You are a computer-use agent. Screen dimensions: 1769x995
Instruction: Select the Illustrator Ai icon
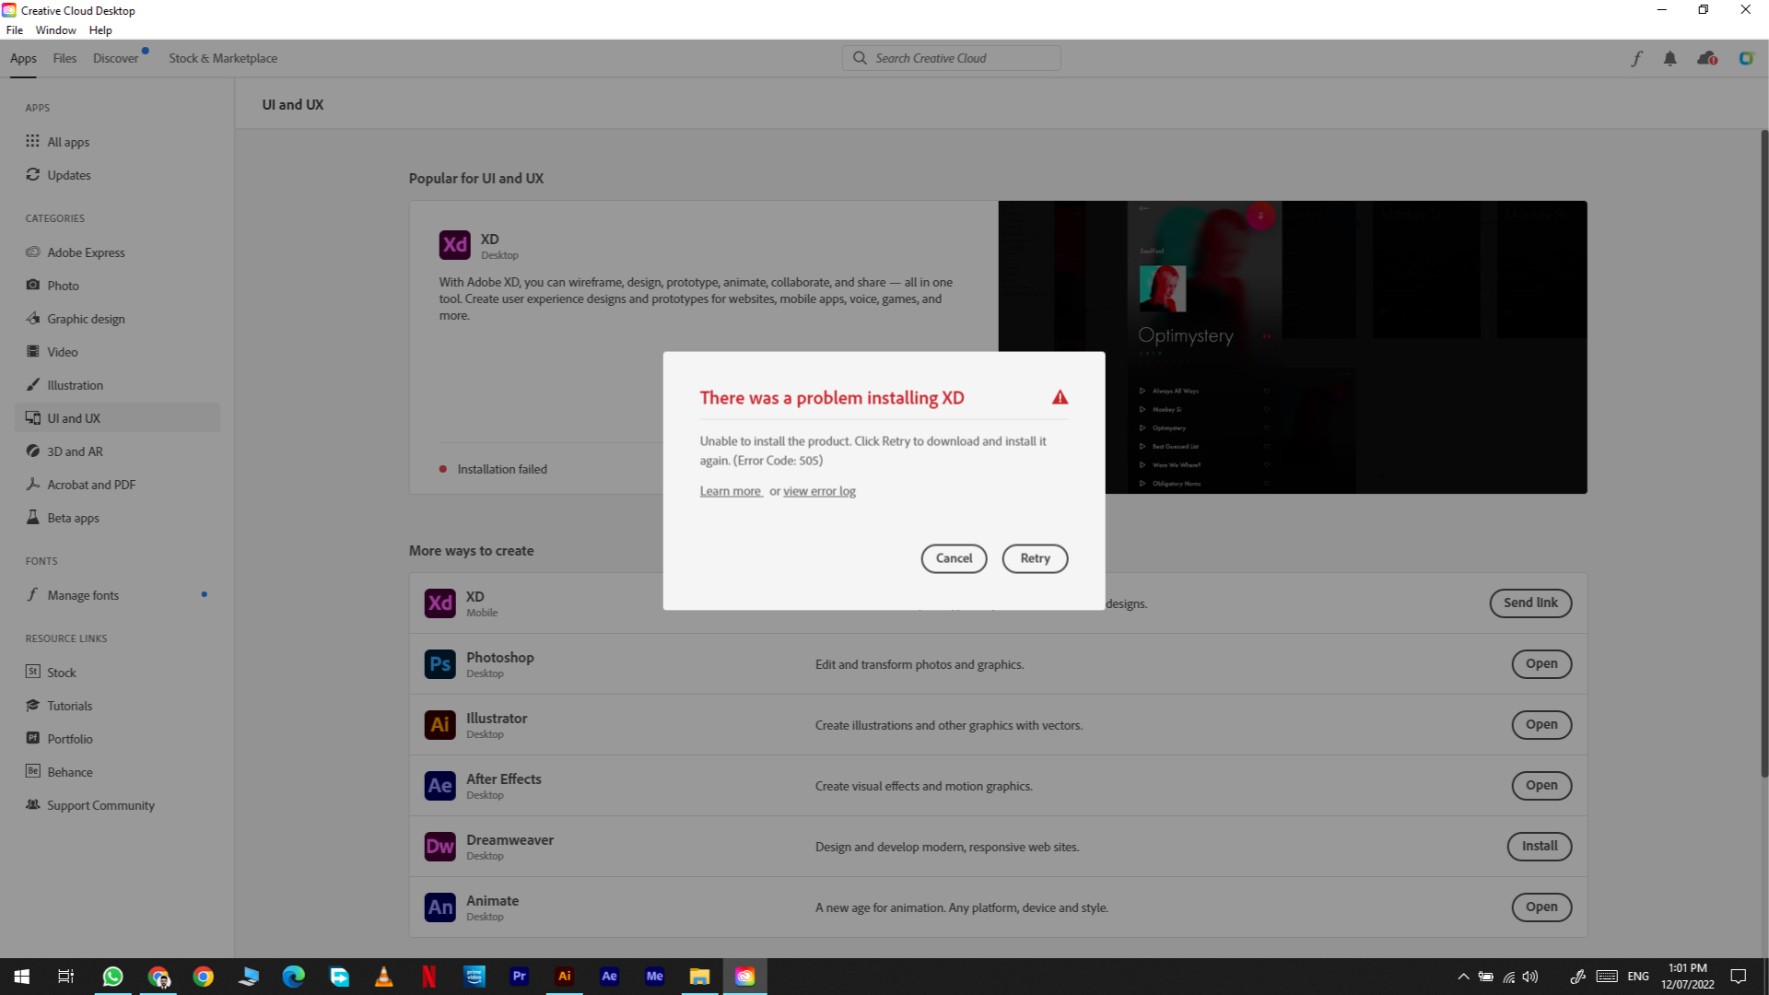pos(439,724)
